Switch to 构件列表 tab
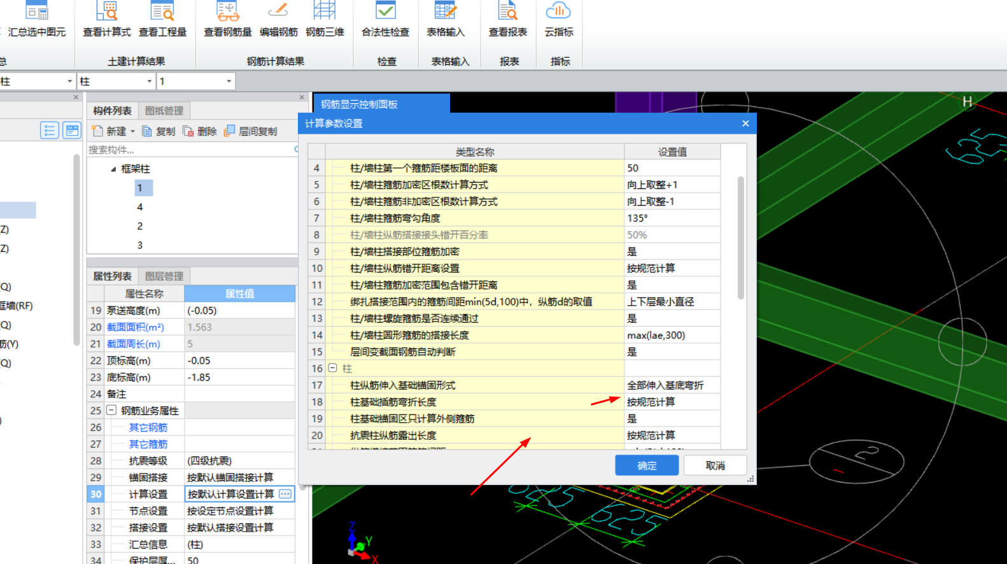Viewport: 1007px width, 564px height. (112, 111)
